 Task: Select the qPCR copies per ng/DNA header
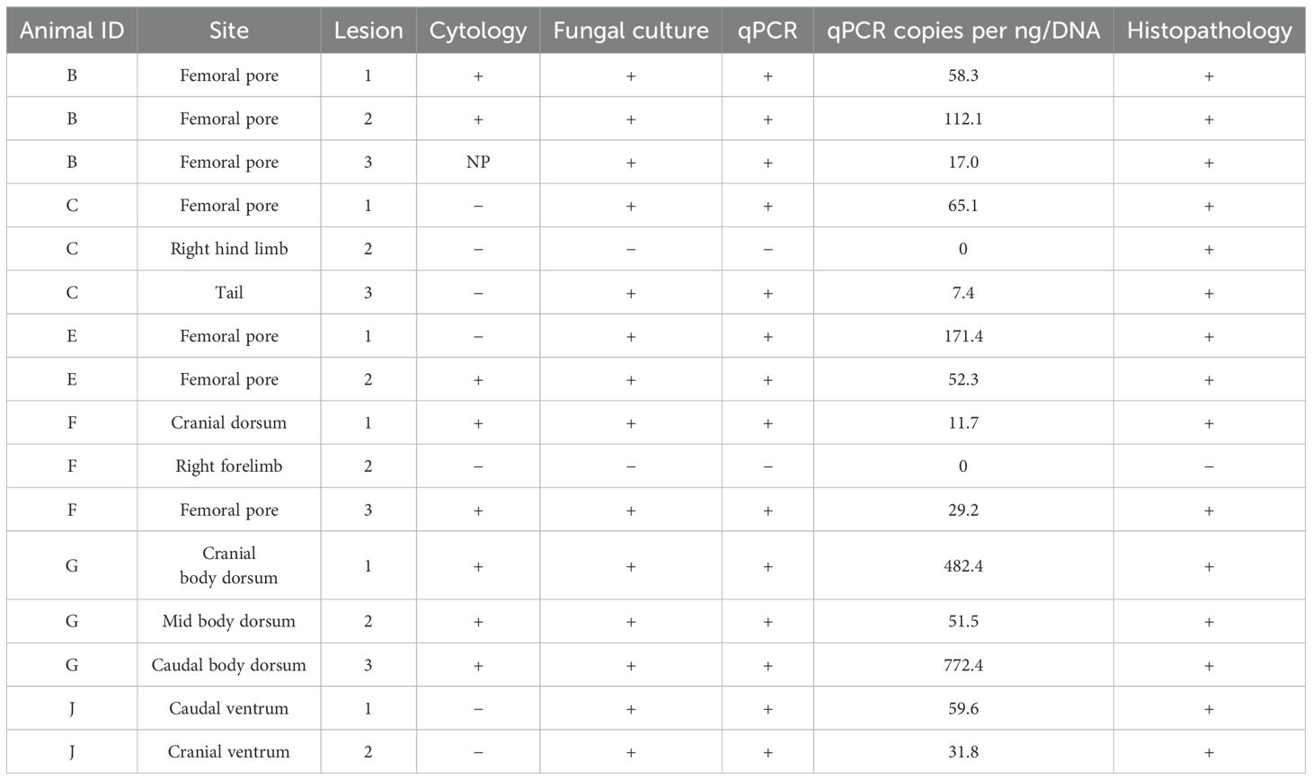(x=962, y=31)
